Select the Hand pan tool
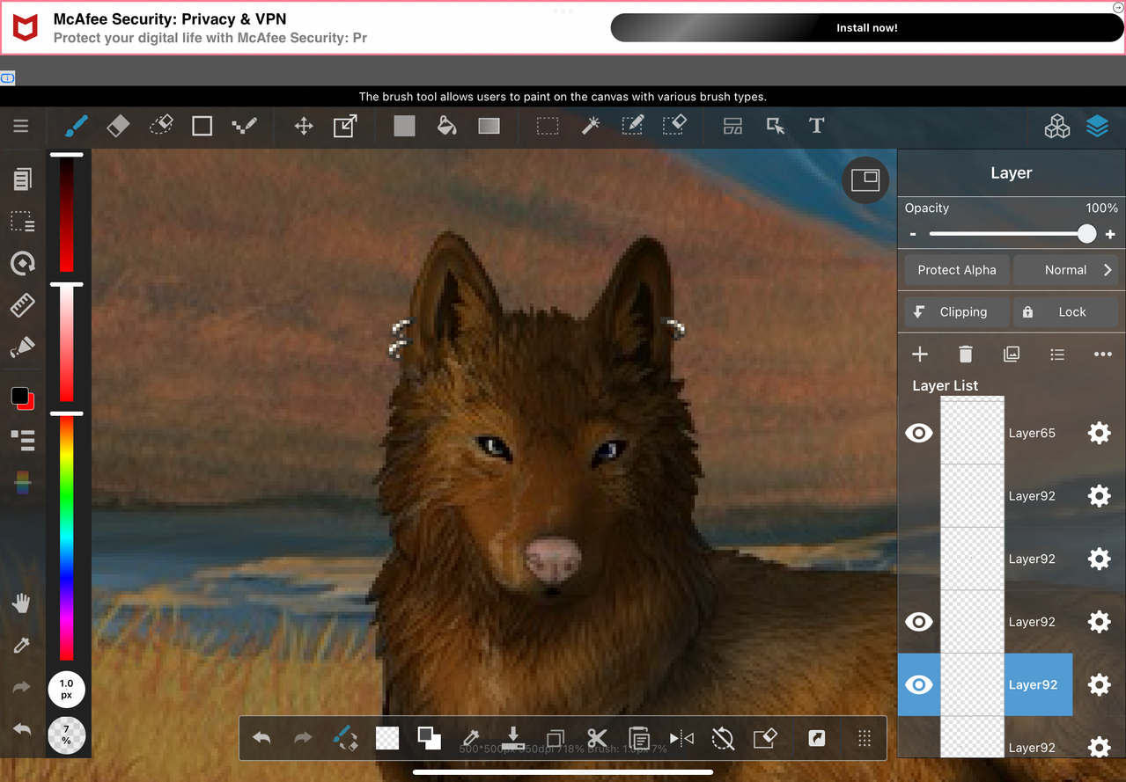 pyautogui.click(x=21, y=603)
